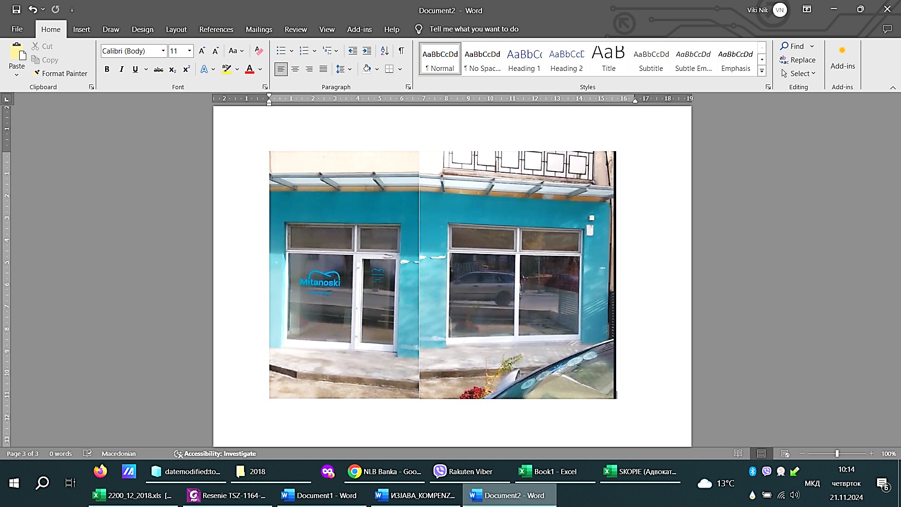The height and width of the screenshot is (507, 901).
Task: Click the Replace button
Action: click(798, 60)
